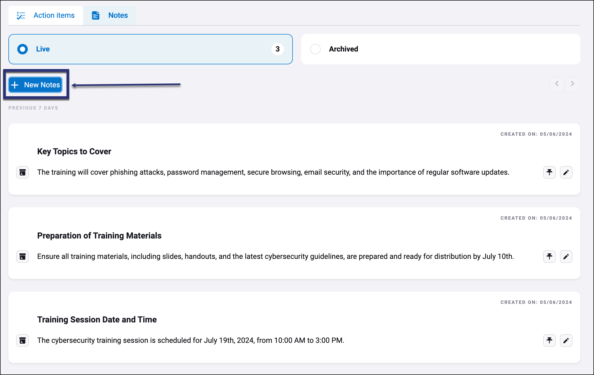Click the Preparation of Training Materials title
The height and width of the screenshot is (375, 594).
(99, 236)
